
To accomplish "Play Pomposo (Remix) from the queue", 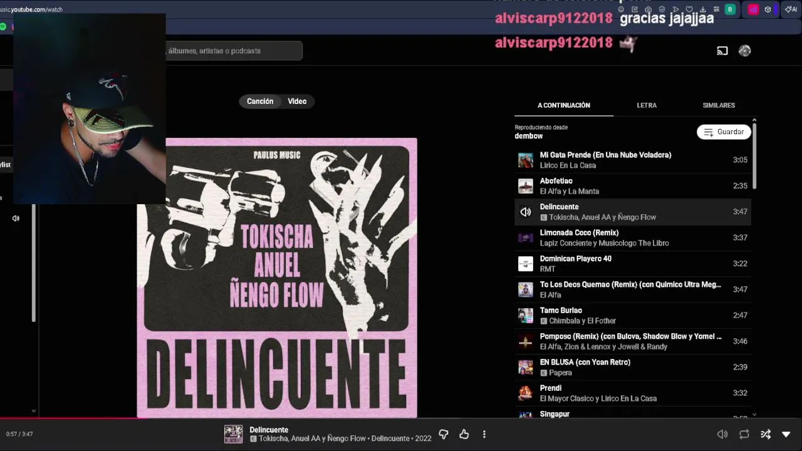I will pyautogui.click(x=633, y=341).
